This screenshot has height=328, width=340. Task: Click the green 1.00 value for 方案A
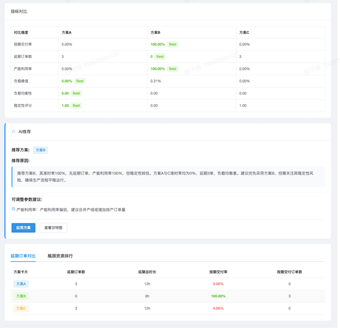pos(65,105)
